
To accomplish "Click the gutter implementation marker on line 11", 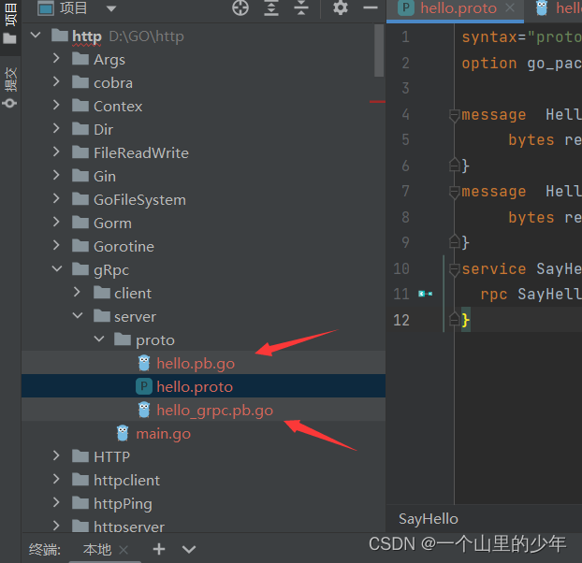I will (426, 294).
